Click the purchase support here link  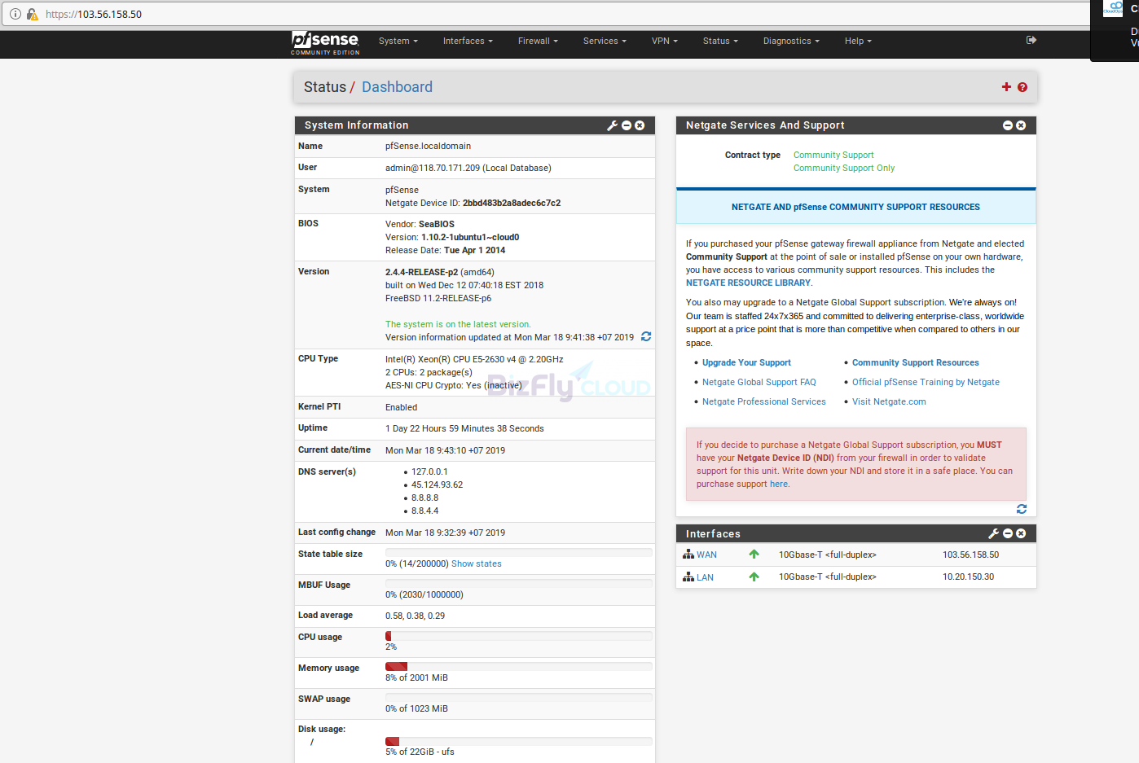click(x=779, y=484)
